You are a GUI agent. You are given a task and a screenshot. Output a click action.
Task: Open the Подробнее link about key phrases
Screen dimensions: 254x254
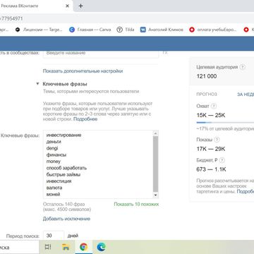tap(85, 119)
